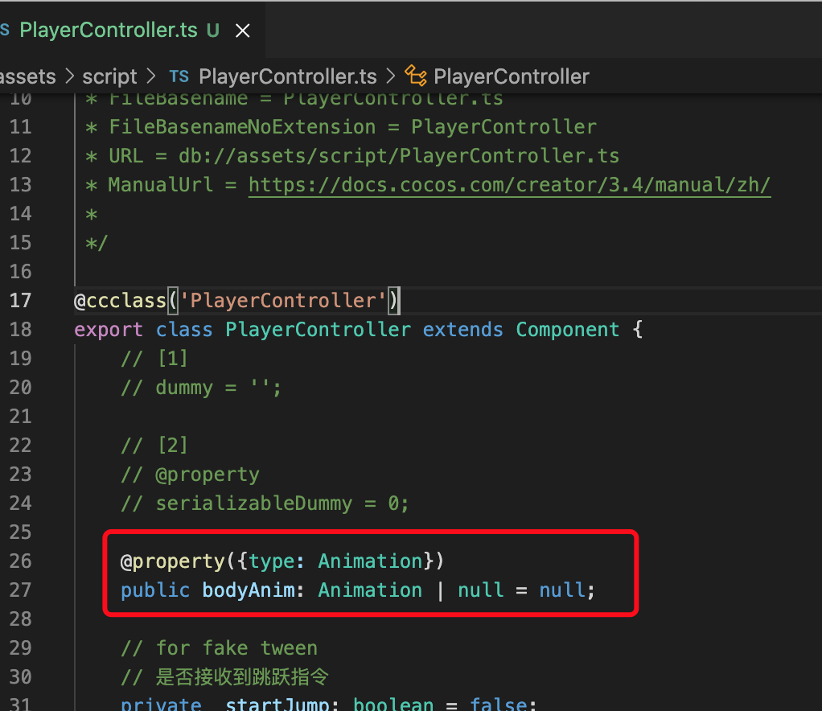Image resolution: width=822 pixels, height=711 pixels.
Task: Open the docs.cocos.com manual link
Action: coord(509,185)
